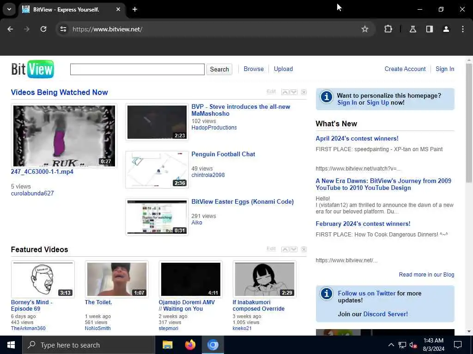473x354 pixels.
Task: Click Windows taskbar search box
Action: (89, 345)
